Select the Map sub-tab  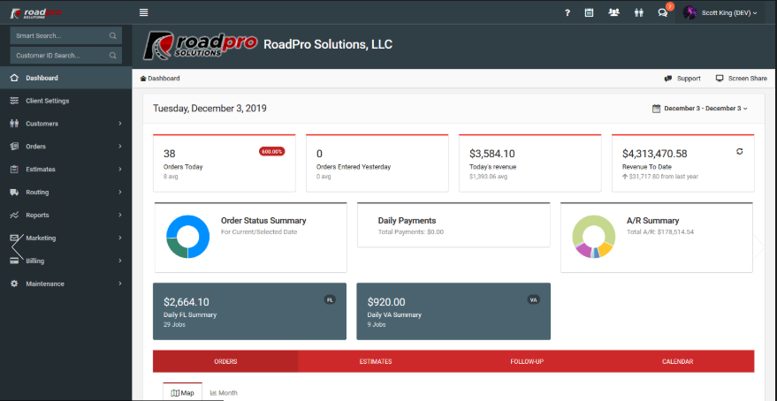point(182,392)
